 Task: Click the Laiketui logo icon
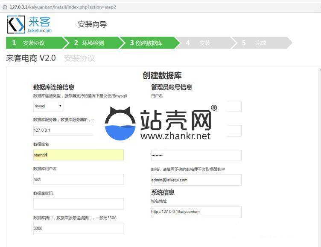pos(16,25)
